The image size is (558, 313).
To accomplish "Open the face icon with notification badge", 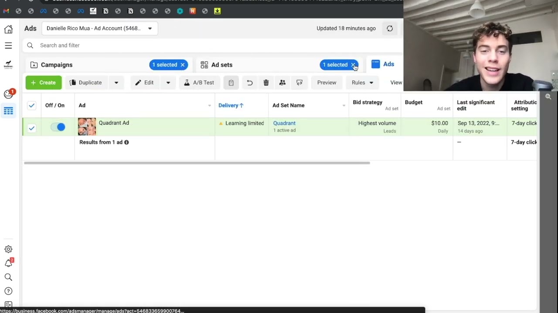I will coord(8,94).
